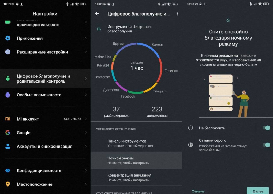Toggle the Не беспокоить switch
This screenshot has width=273, height=194.
[266, 128]
